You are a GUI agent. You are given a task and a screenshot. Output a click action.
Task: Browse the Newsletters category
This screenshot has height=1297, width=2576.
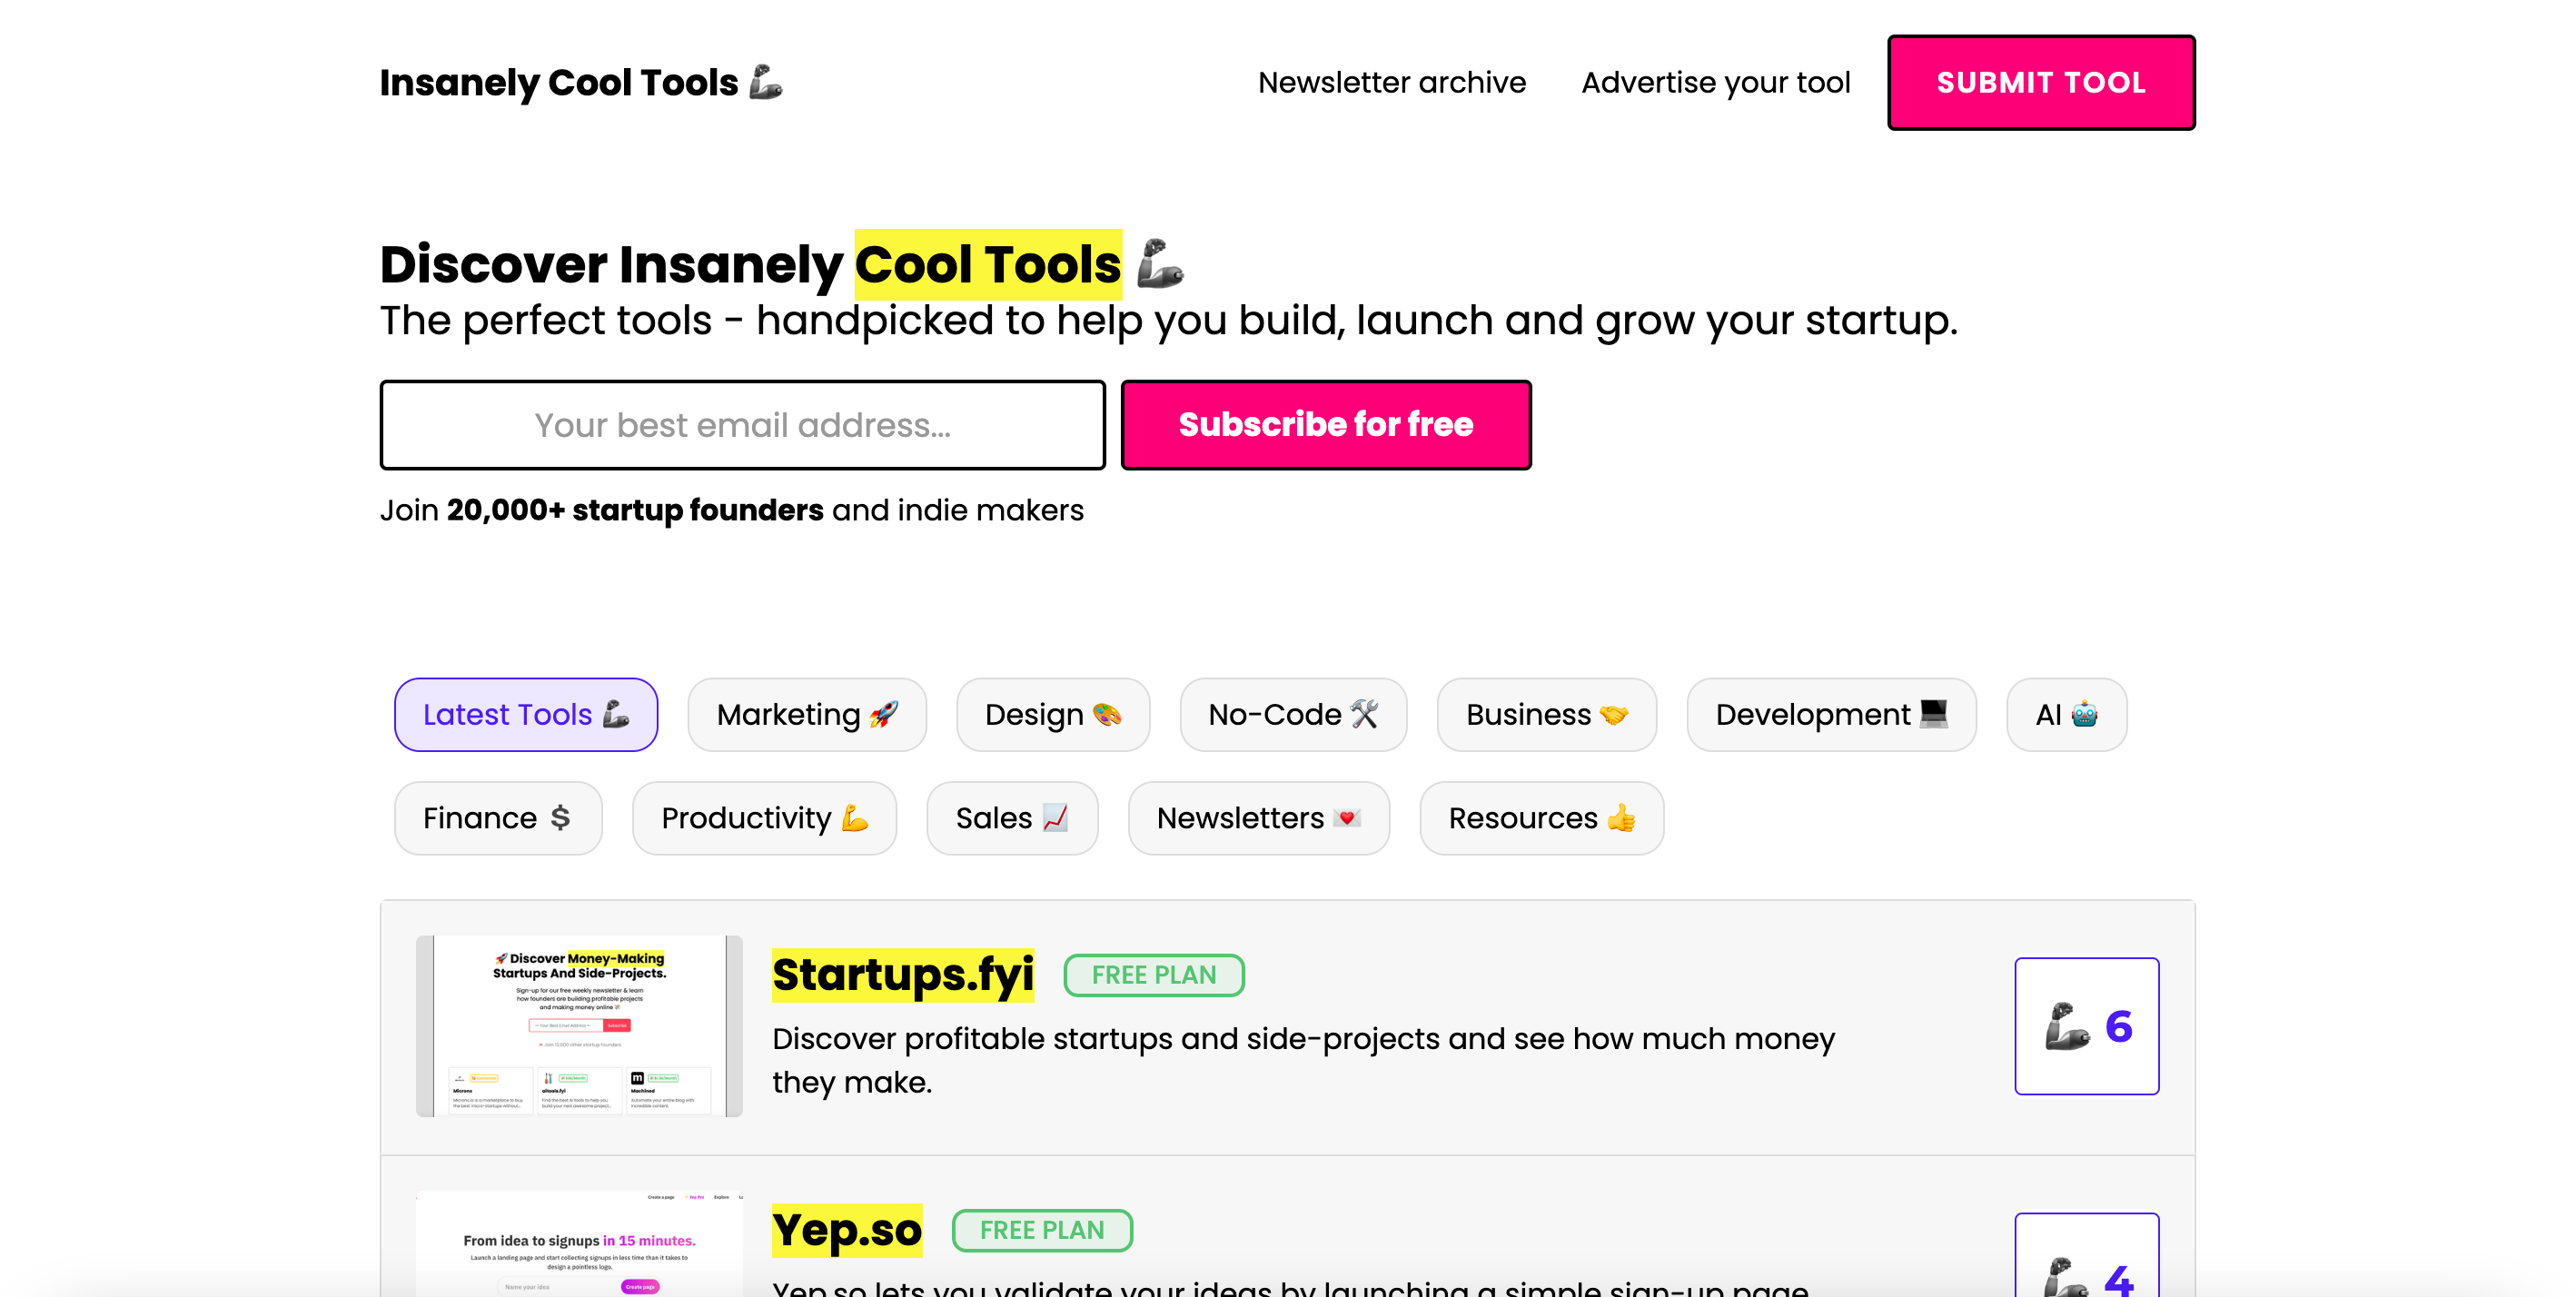tap(1259, 818)
